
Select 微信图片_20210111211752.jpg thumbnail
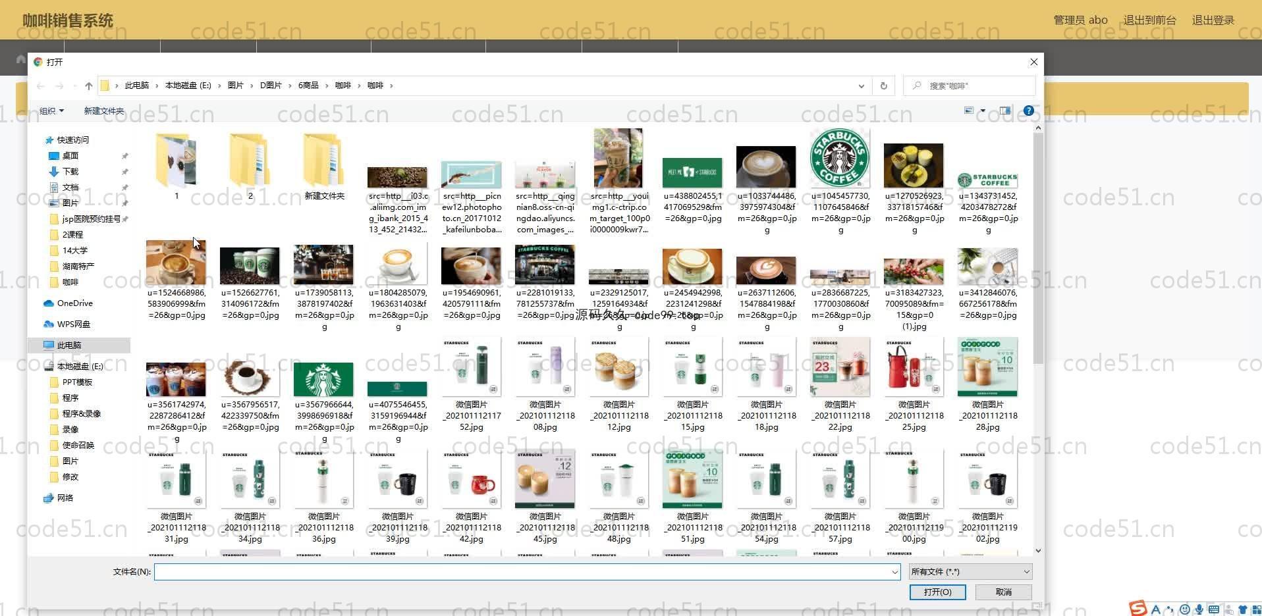(471, 367)
